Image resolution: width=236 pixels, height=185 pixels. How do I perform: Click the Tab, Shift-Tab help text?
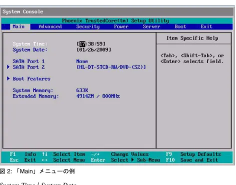coord(192,59)
